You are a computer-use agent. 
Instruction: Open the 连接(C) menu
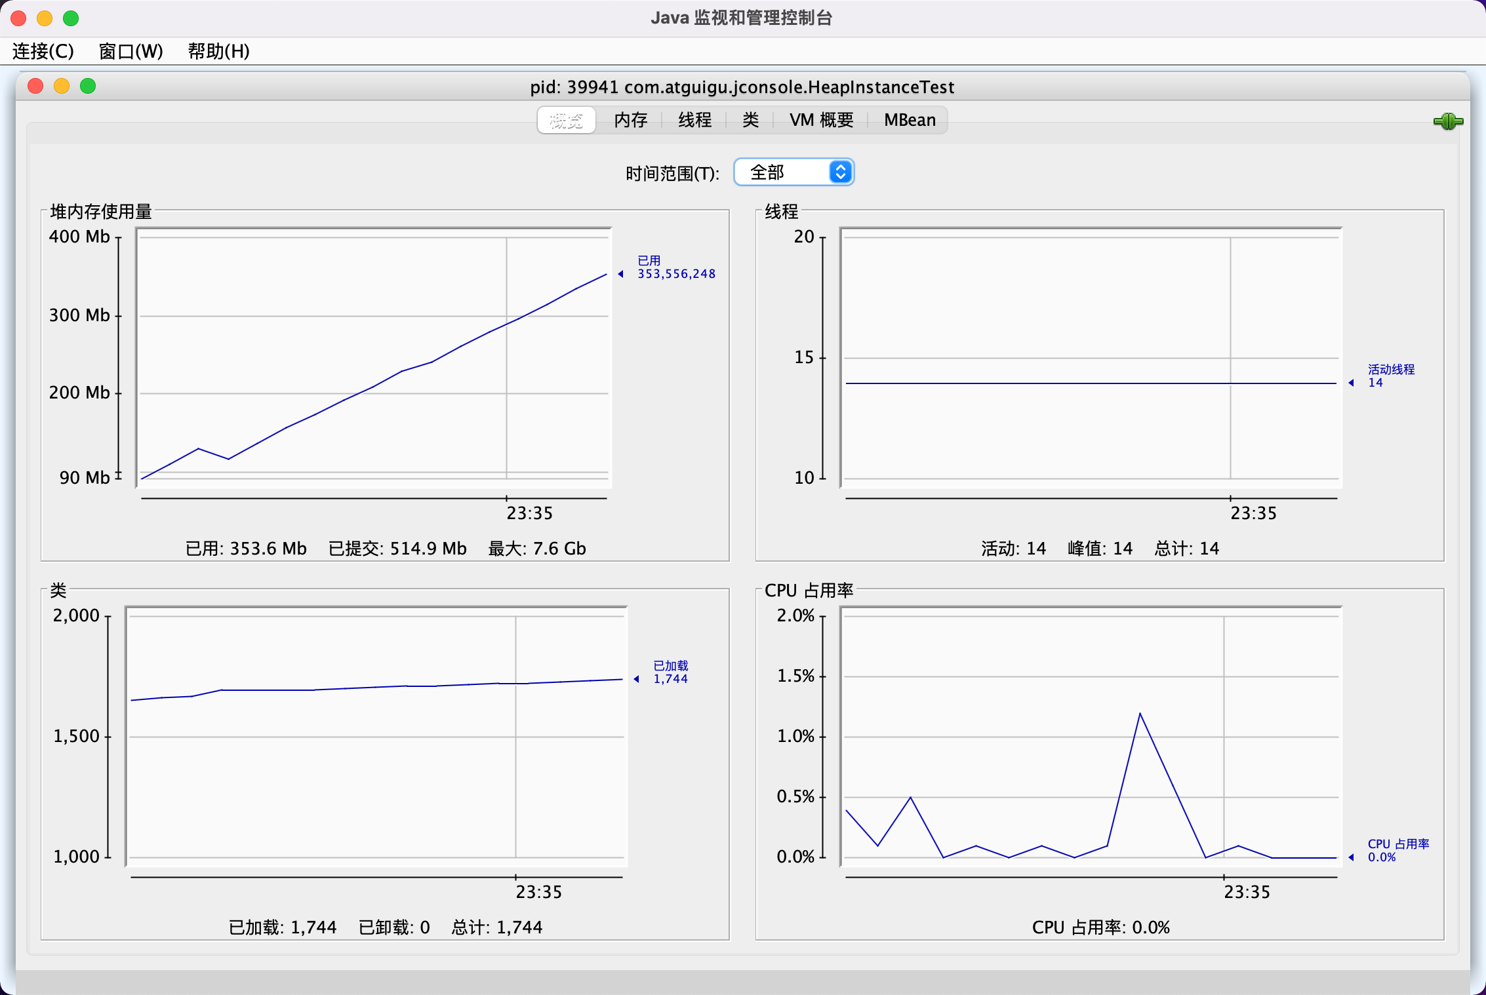pyautogui.click(x=43, y=51)
